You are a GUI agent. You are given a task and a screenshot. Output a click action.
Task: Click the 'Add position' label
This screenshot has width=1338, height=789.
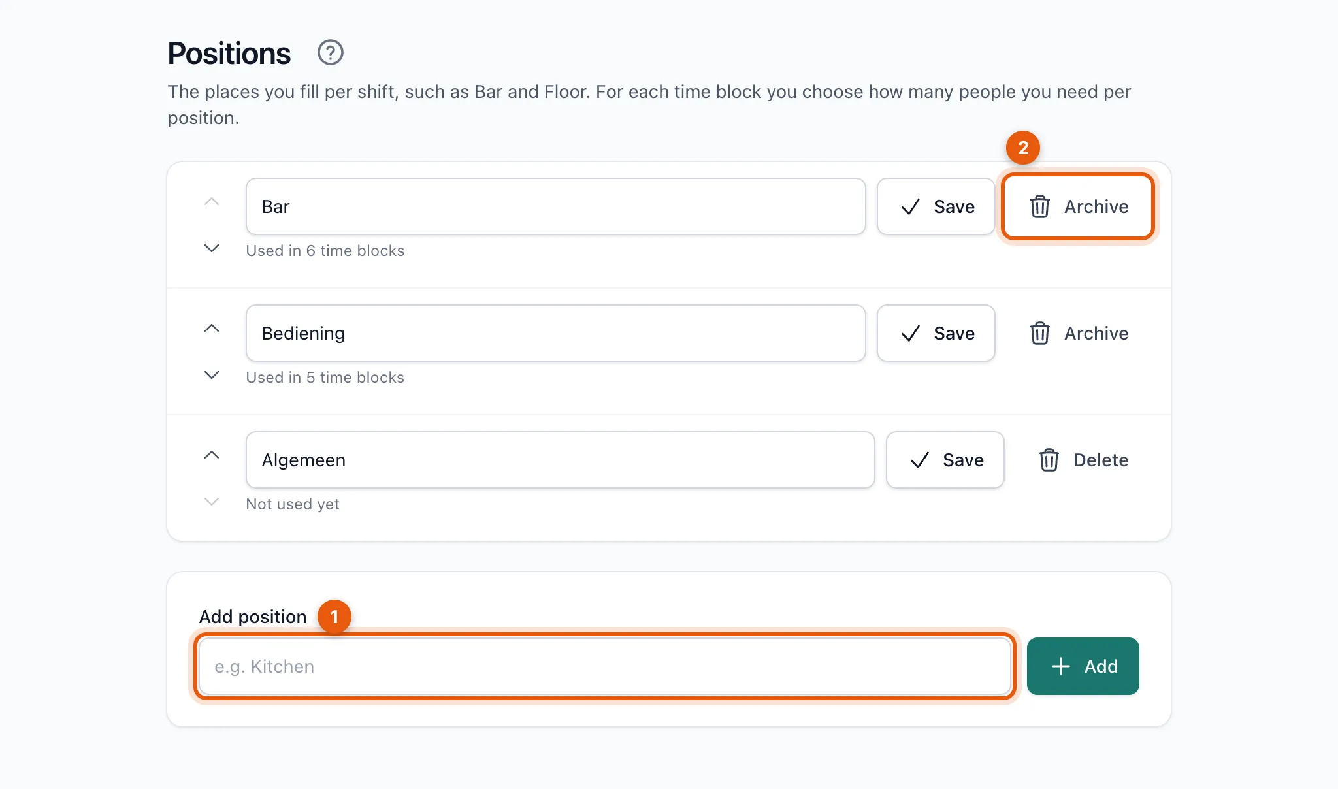(x=253, y=617)
